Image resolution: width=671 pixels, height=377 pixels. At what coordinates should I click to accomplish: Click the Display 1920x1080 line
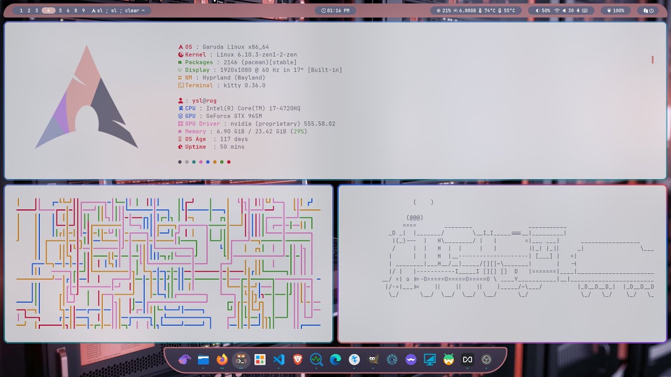[260, 70]
